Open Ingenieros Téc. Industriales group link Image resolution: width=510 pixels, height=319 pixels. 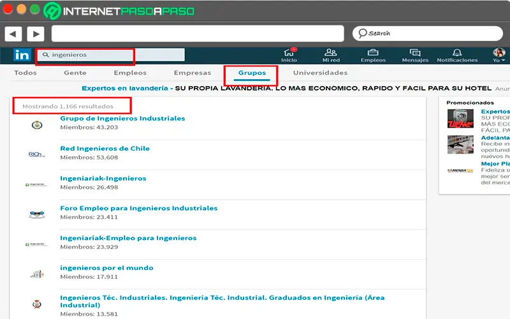(x=222, y=301)
